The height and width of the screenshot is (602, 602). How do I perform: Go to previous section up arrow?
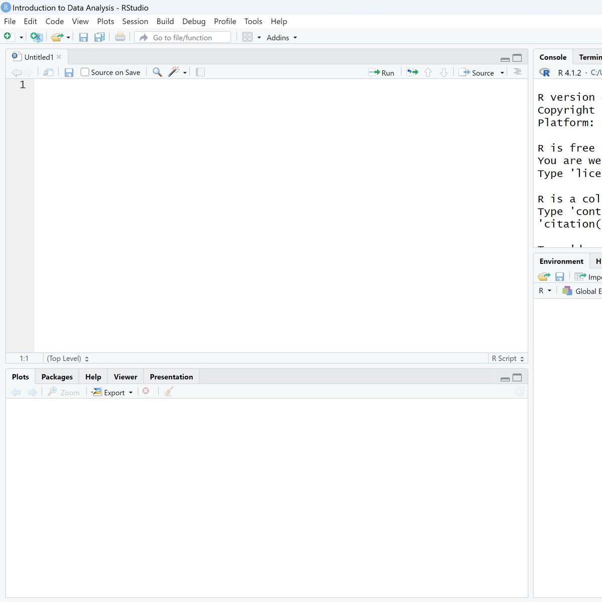428,73
